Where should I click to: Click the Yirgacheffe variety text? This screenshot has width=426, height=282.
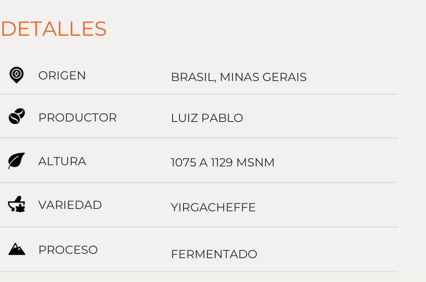click(x=213, y=207)
